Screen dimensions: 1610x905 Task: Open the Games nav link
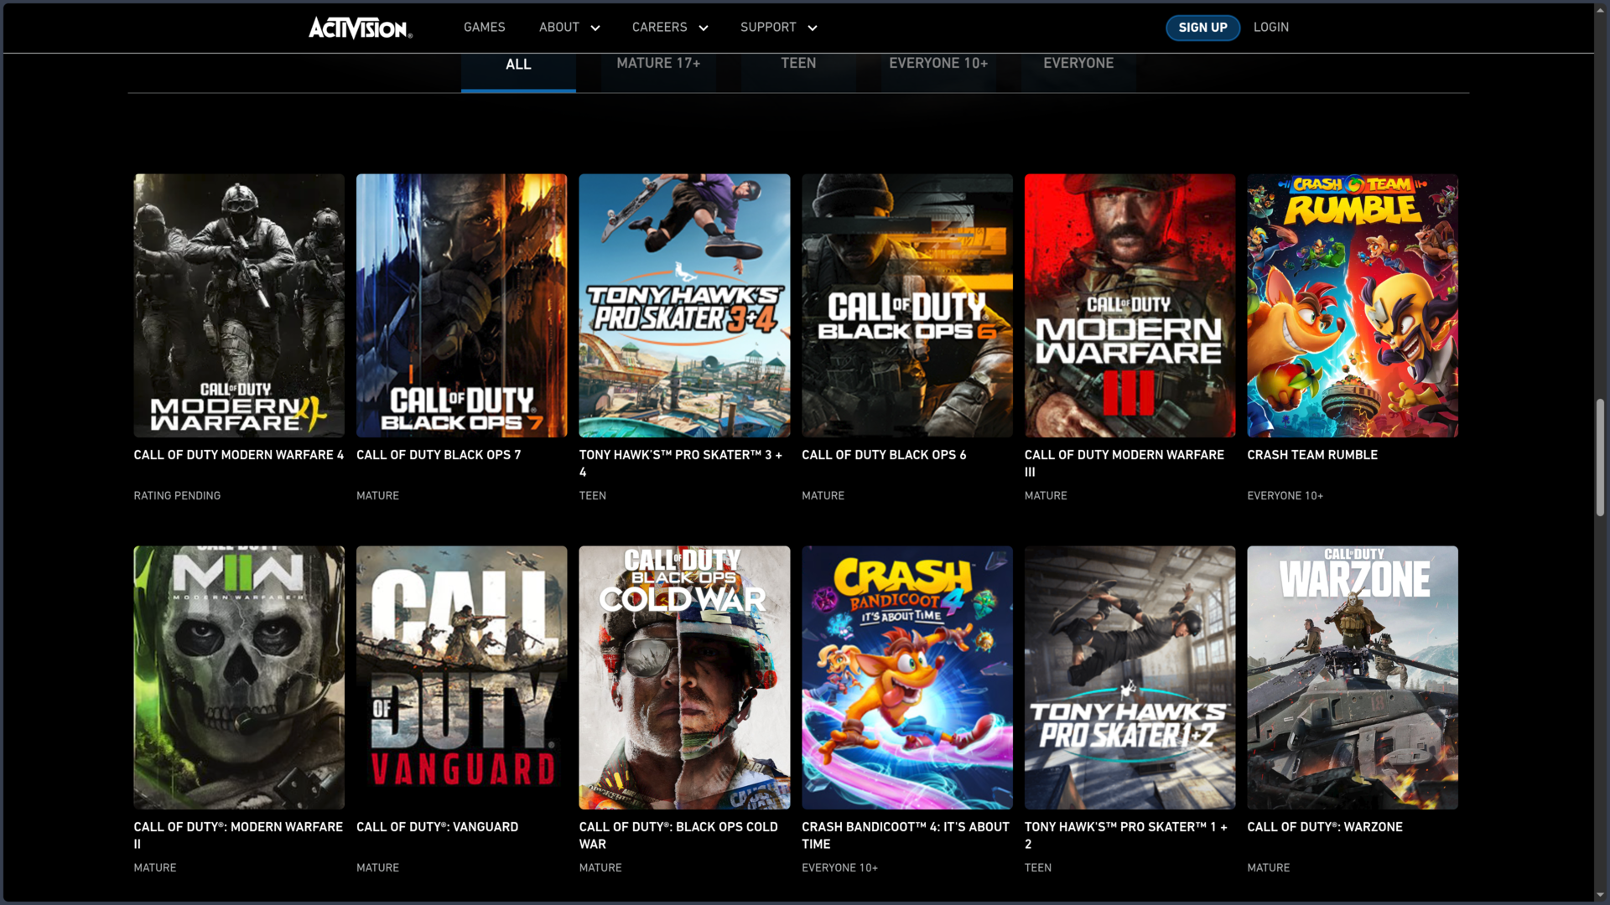point(485,28)
